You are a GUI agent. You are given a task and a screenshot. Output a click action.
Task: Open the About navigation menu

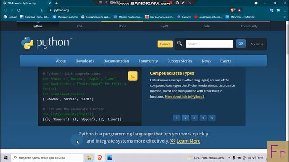click(61, 61)
